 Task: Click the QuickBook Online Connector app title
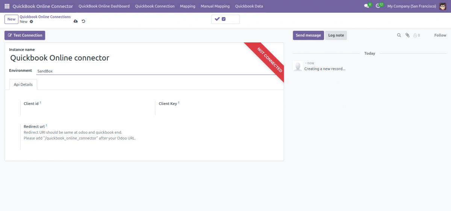[43, 6]
